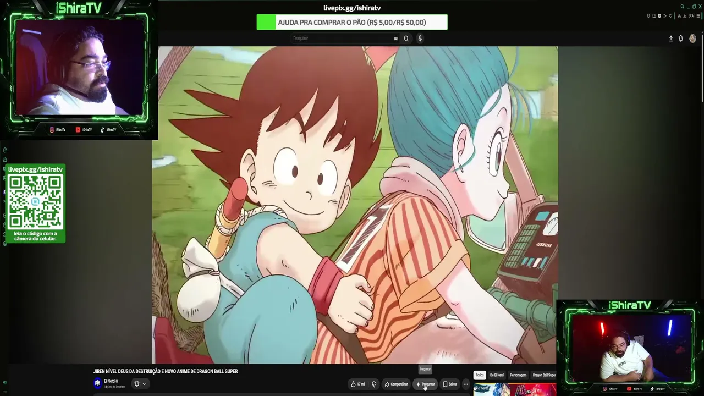This screenshot has width=704, height=396.
Task: Click the video title text about Jiren
Action: coord(166,372)
